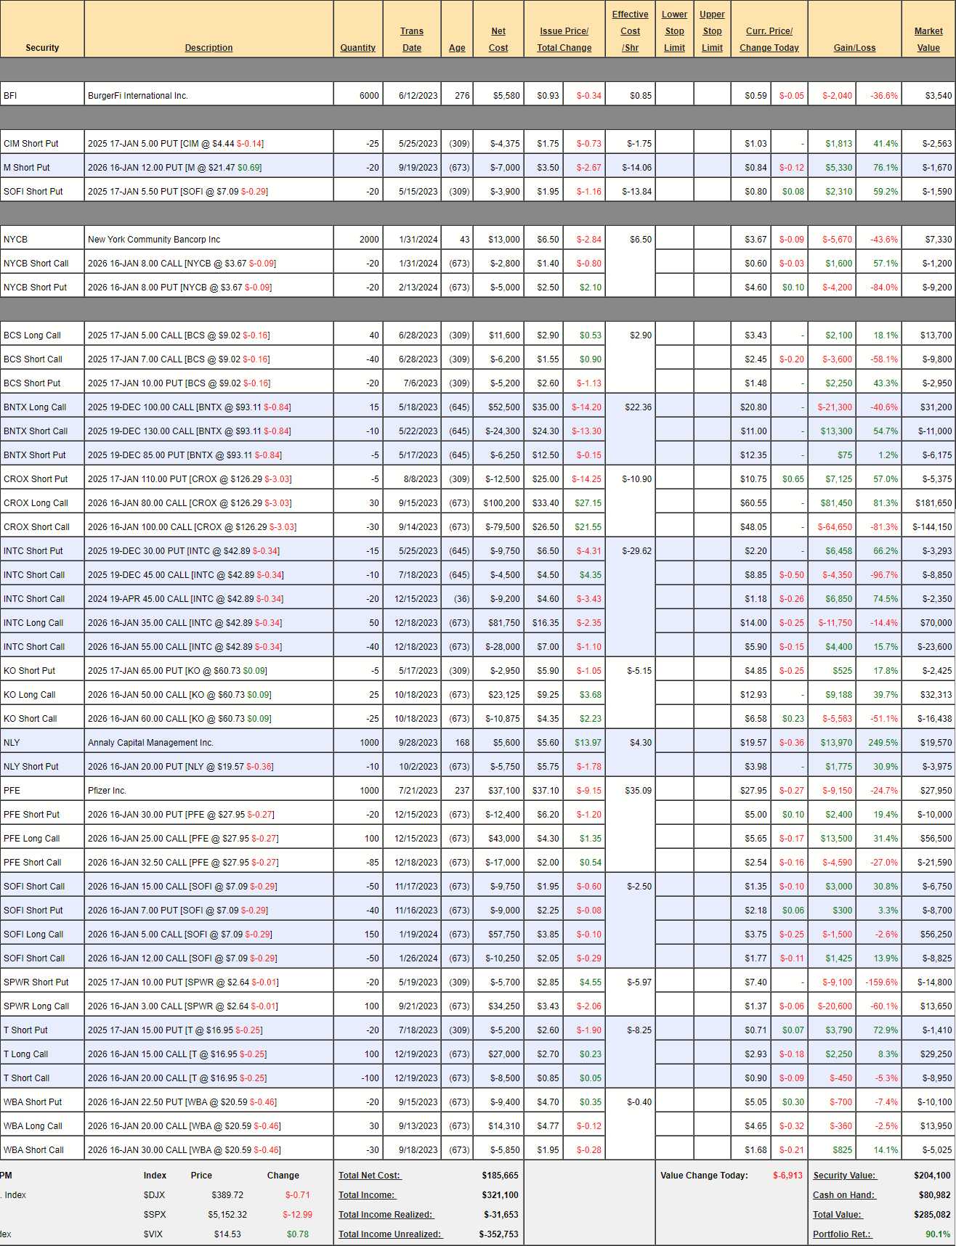Open the Total Net Cost label
The height and width of the screenshot is (1246, 956).
click(x=370, y=1176)
